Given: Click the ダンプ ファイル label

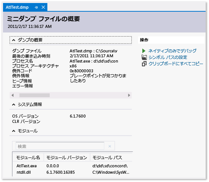Looking at the screenshot, I should 27,51.
